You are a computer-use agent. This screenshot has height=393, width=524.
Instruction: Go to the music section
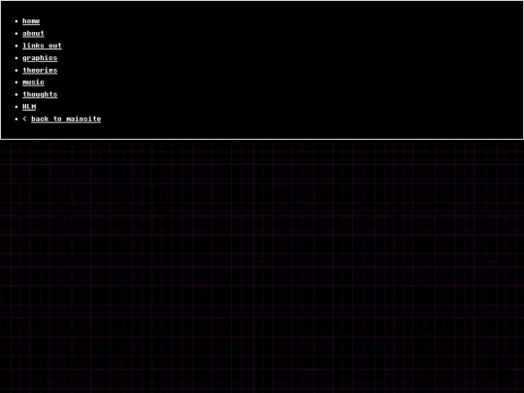[x=33, y=82]
